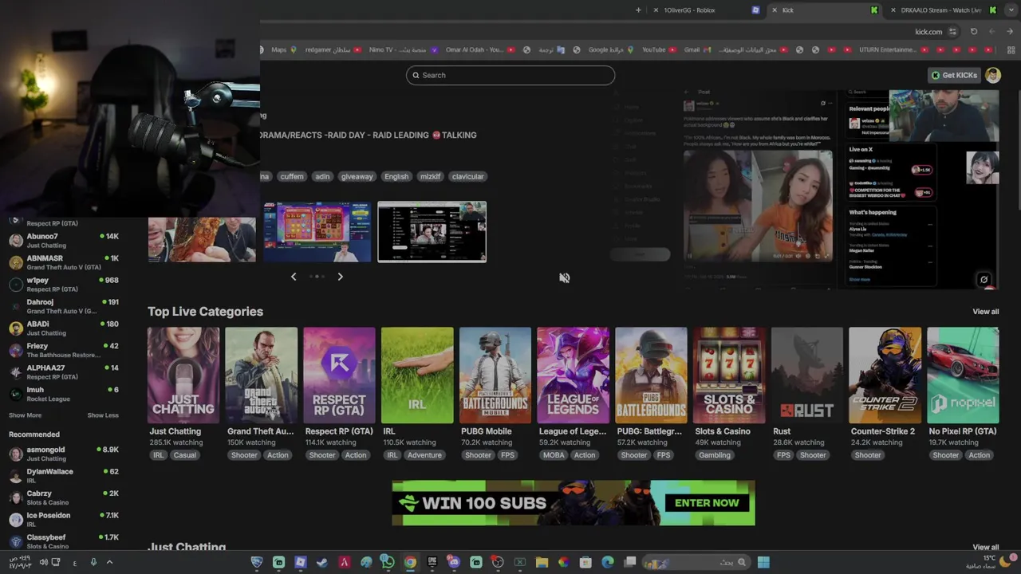
Task: Open the Slots & Casino category card
Action: pos(729,375)
